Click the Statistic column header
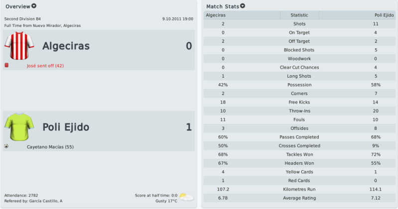 coord(299,15)
